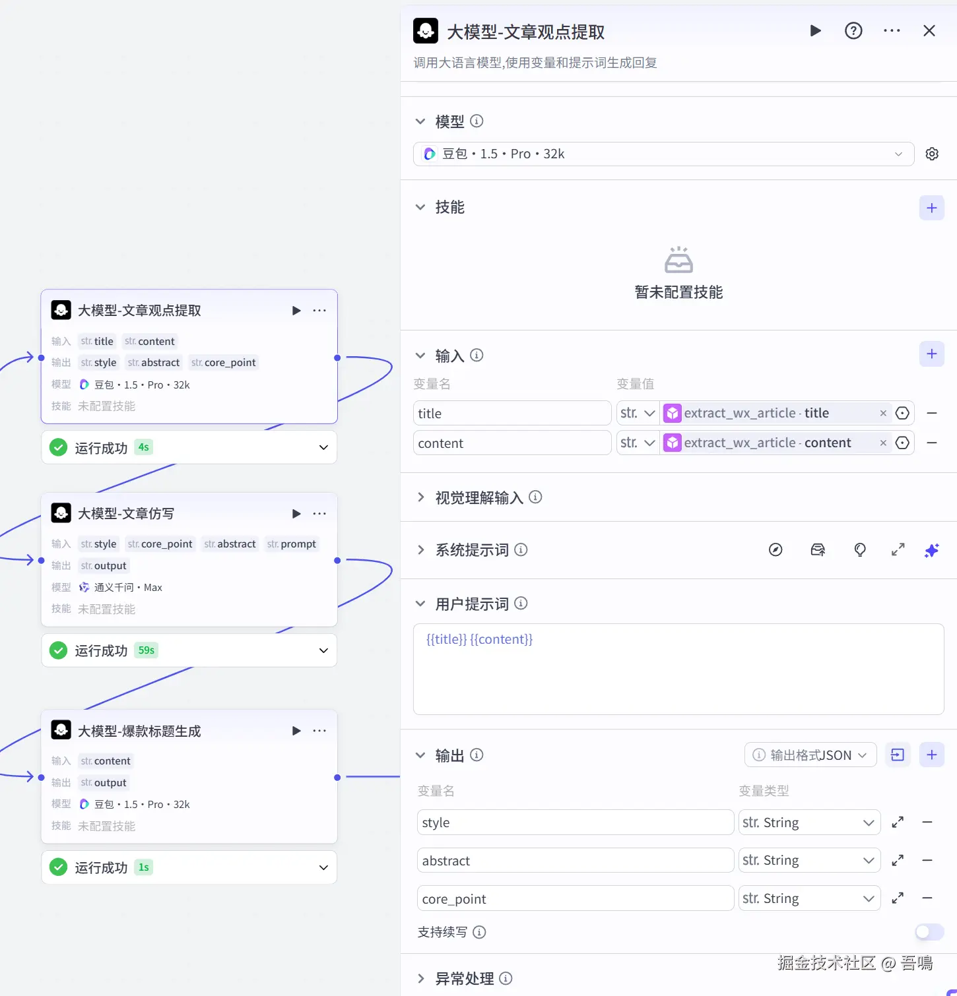Viewport: 957px width, 996px height.
Task: Expand 运行成功 59s result
Action: pos(323,650)
